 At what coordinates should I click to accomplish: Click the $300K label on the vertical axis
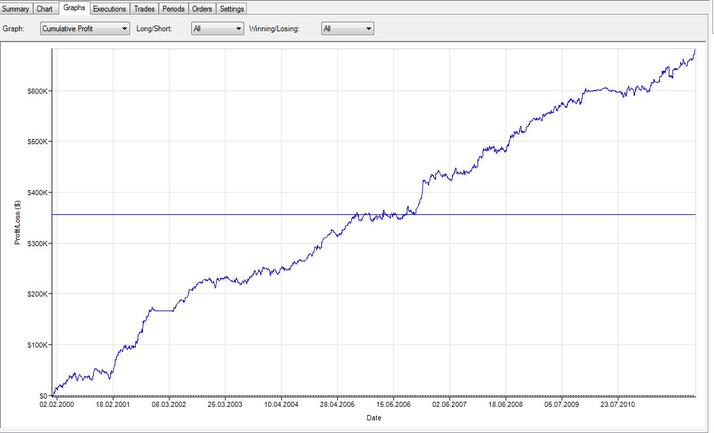tap(36, 243)
